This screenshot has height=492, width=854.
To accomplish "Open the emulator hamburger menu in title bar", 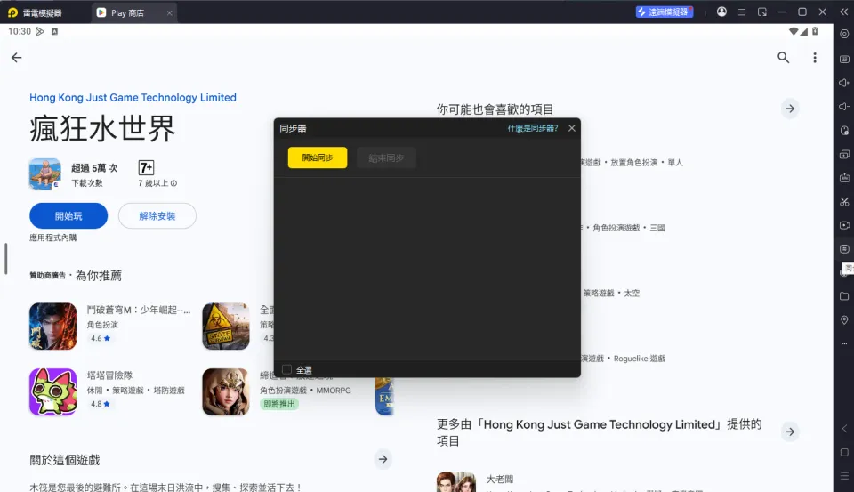I will pyautogui.click(x=742, y=12).
